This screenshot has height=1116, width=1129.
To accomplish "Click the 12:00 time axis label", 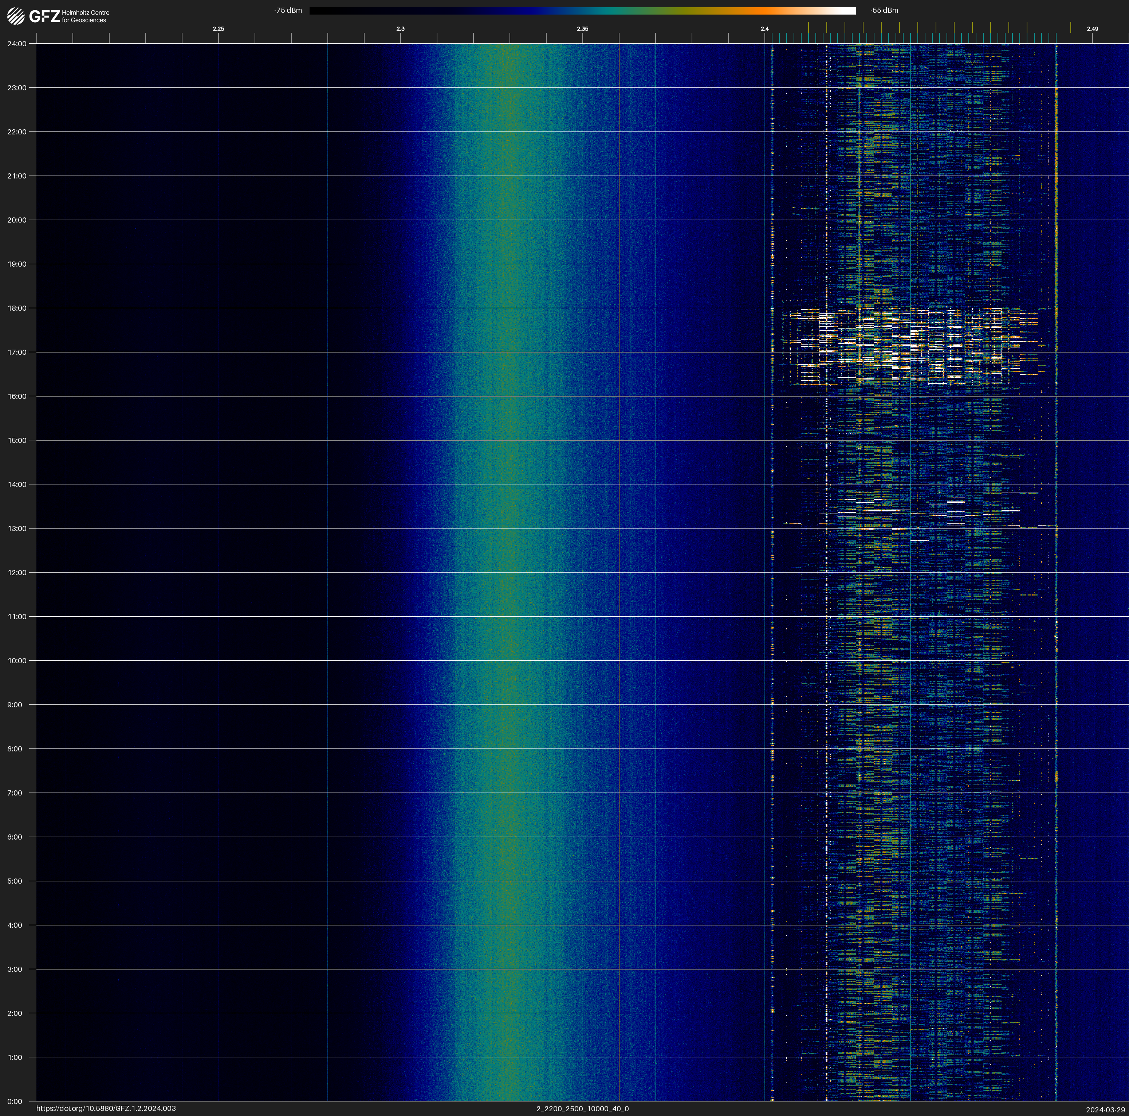I will (x=17, y=573).
